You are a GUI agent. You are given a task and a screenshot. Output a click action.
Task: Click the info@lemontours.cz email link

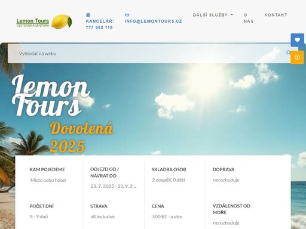pos(154,21)
